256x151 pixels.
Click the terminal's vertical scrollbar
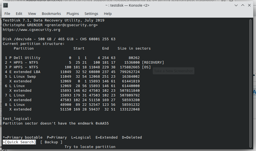coord(251,83)
